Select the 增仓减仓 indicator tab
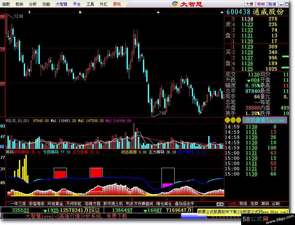The height and width of the screenshot is (225, 295). (x=164, y=204)
